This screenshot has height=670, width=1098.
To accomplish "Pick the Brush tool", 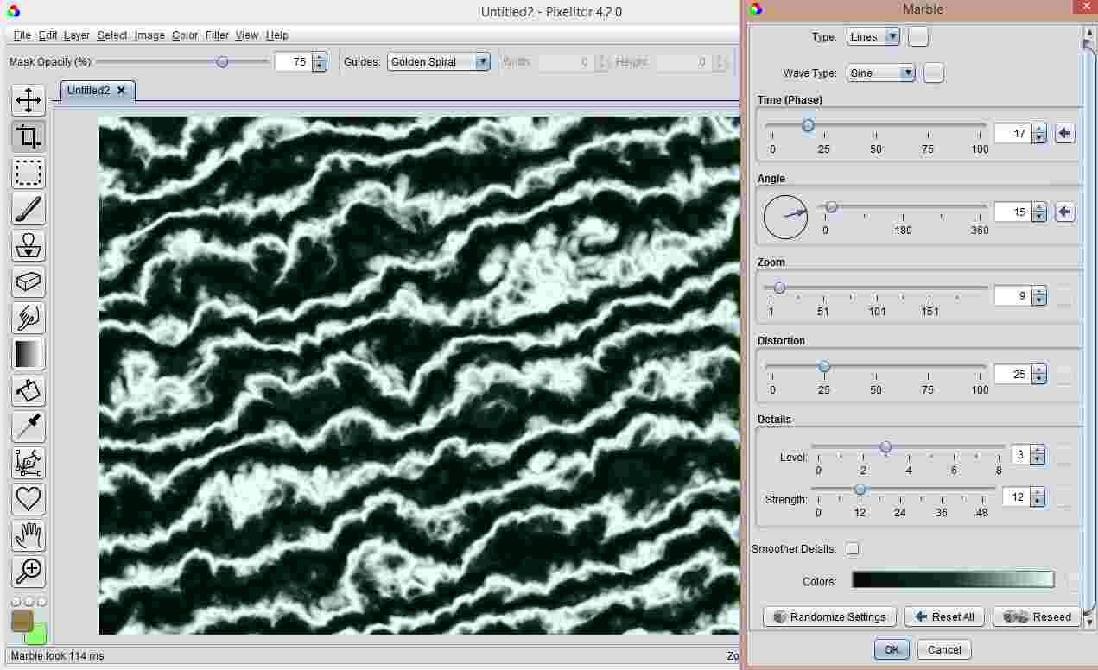I will 29,209.
